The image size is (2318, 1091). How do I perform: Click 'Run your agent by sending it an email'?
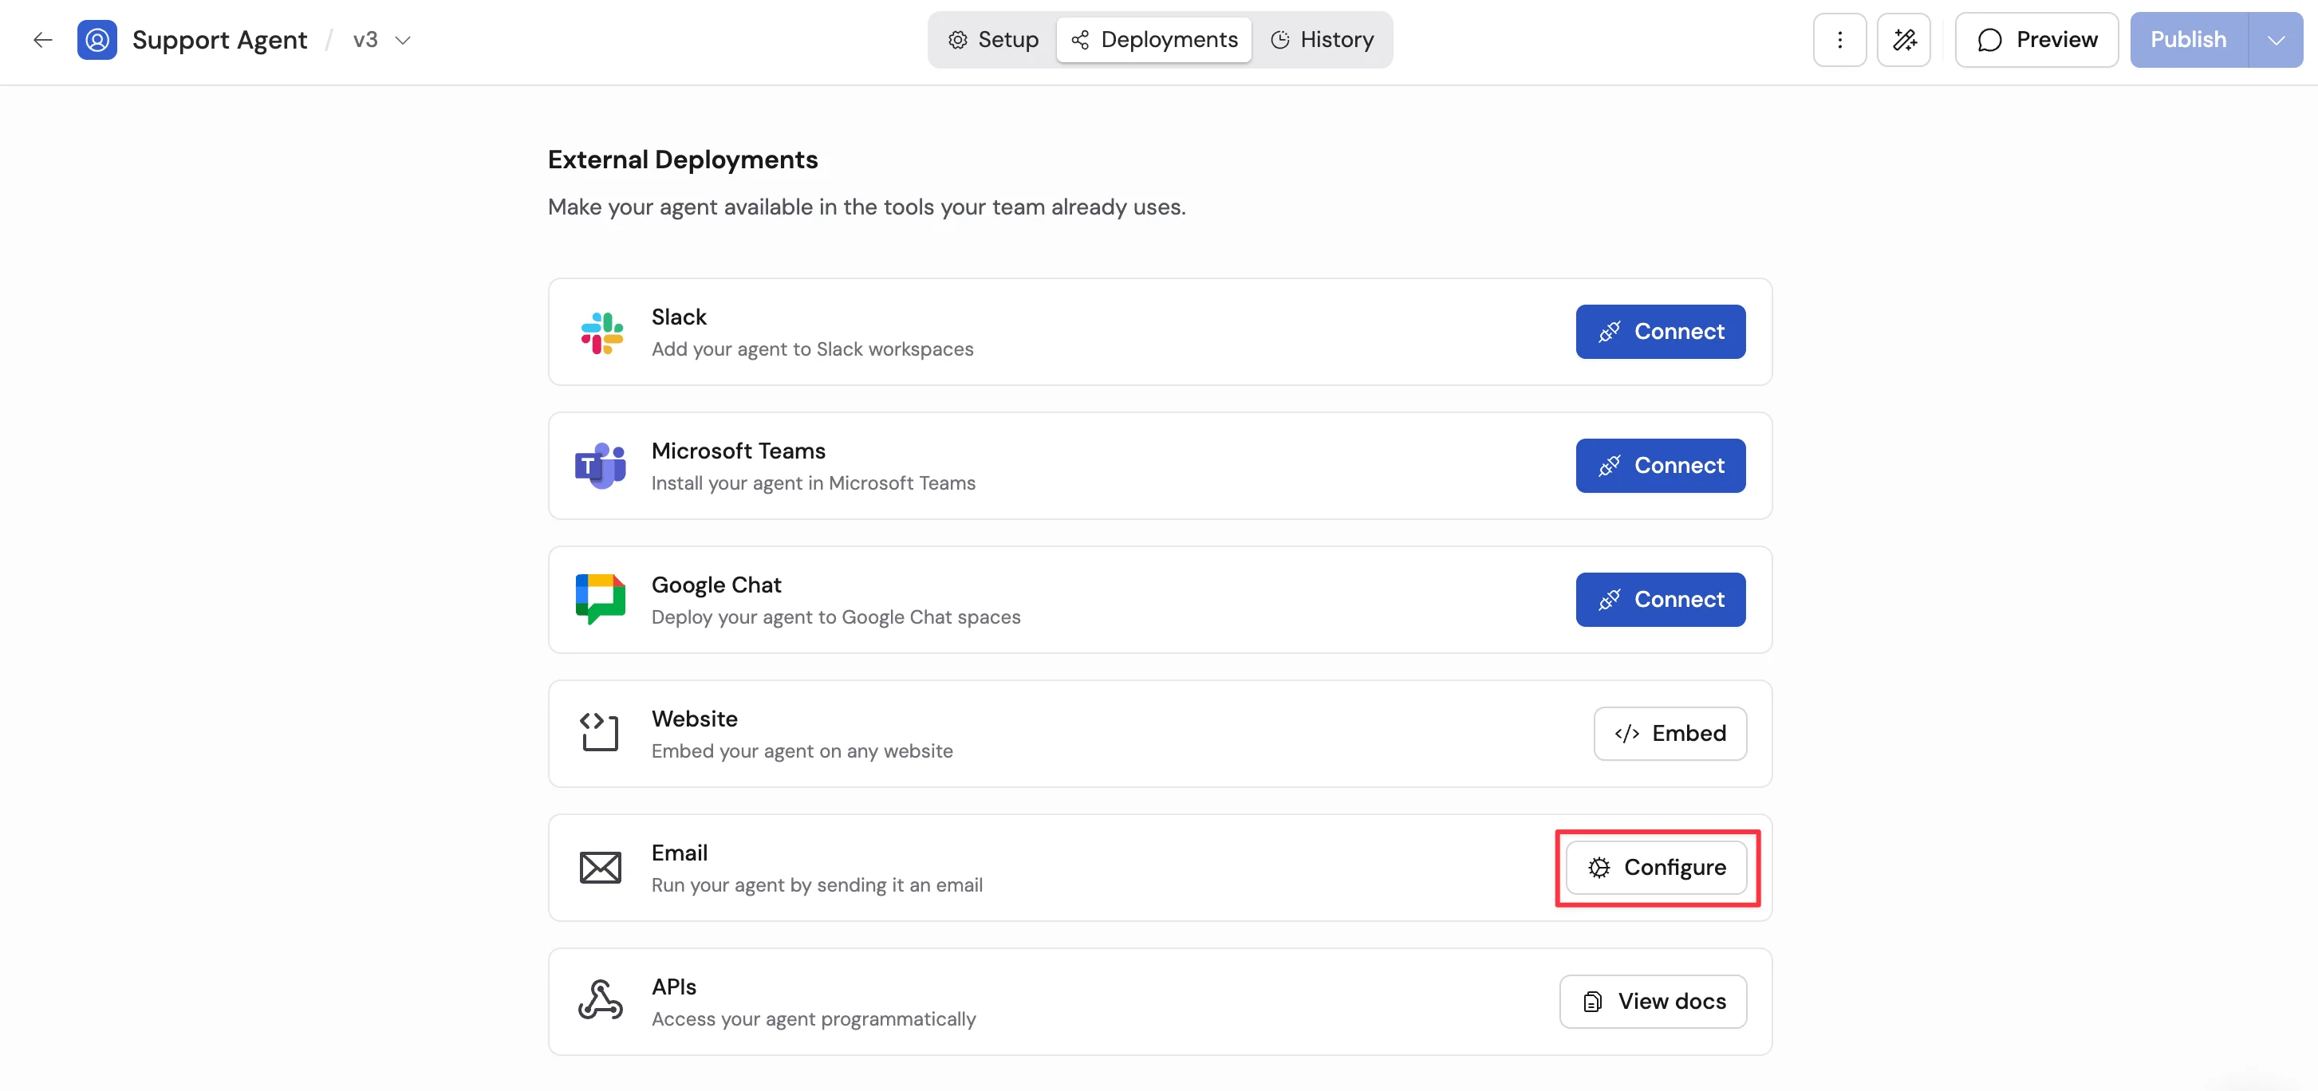[817, 885]
